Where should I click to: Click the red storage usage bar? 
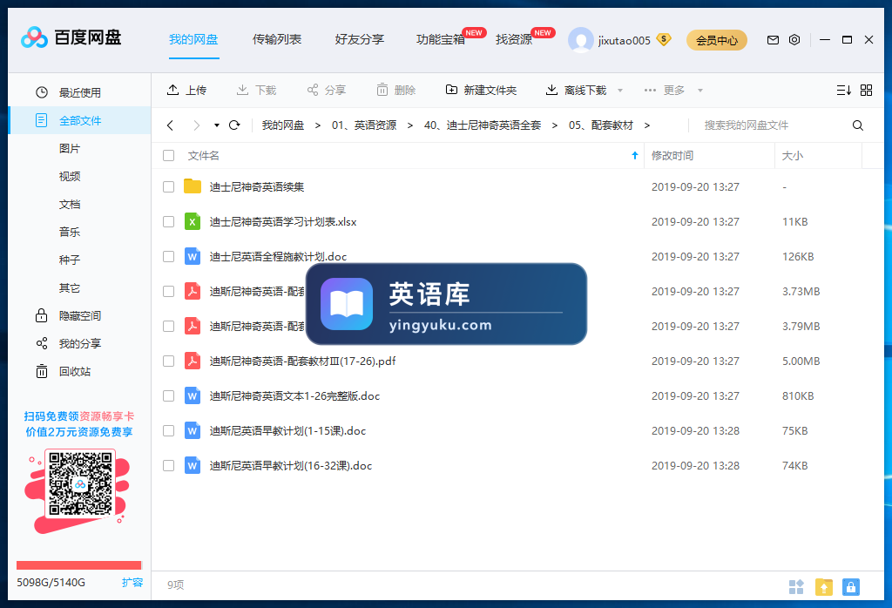(x=79, y=565)
